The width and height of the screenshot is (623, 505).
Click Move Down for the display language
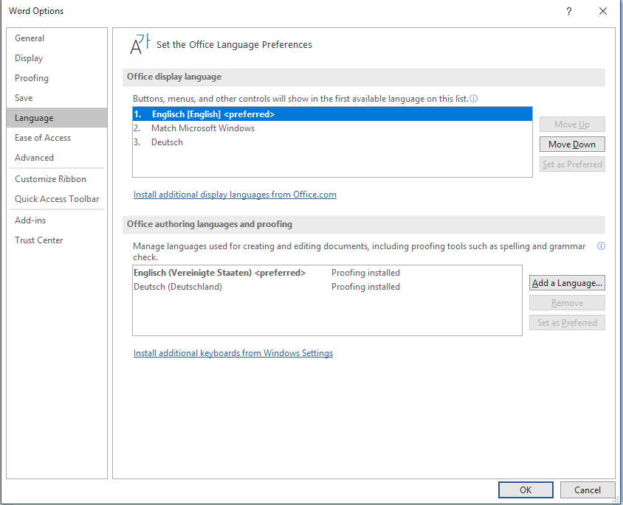click(572, 144)
